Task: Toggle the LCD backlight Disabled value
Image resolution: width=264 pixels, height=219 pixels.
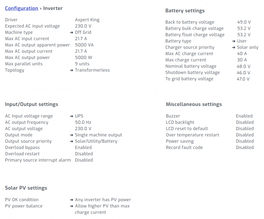Action: 245,122
